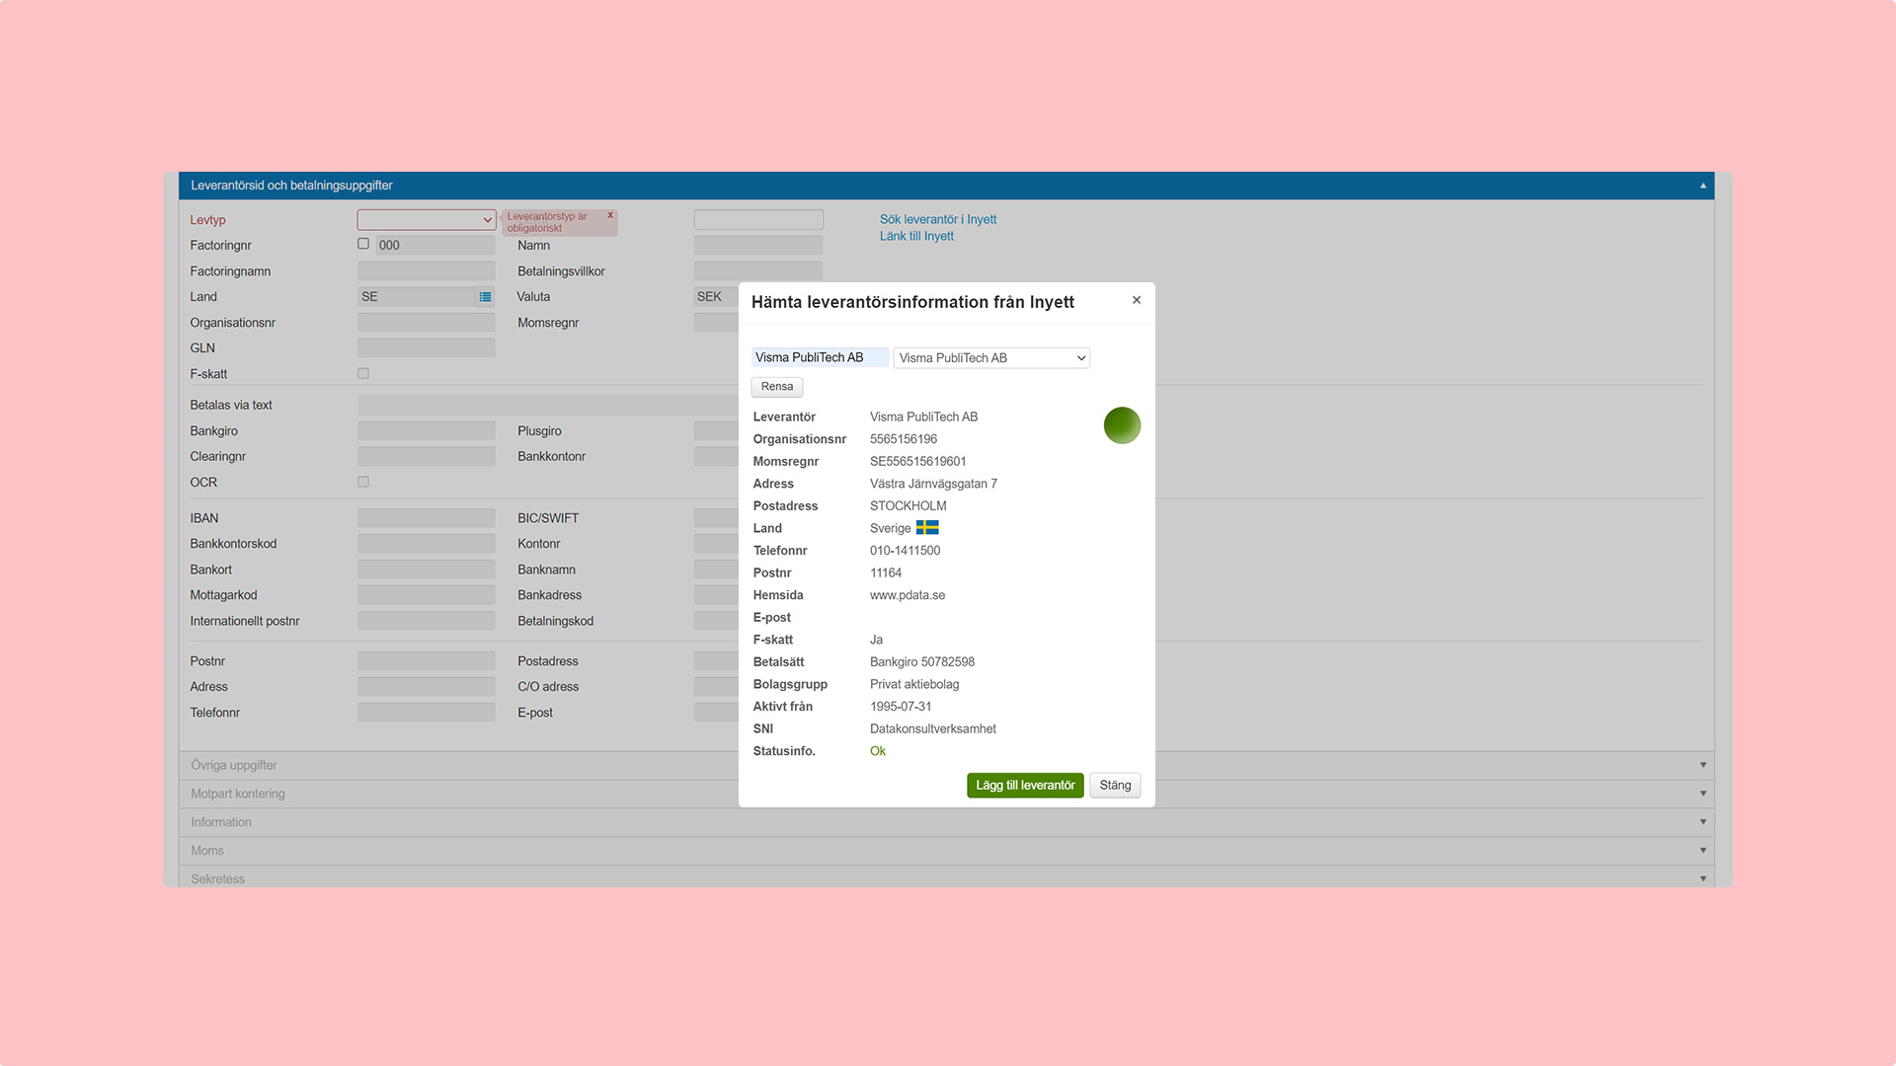
Task: Expand the Motpart kontering section
Action: [x=946, y=795]
